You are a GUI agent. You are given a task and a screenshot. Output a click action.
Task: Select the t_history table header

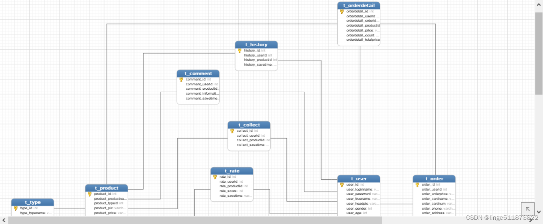point(256,45)
